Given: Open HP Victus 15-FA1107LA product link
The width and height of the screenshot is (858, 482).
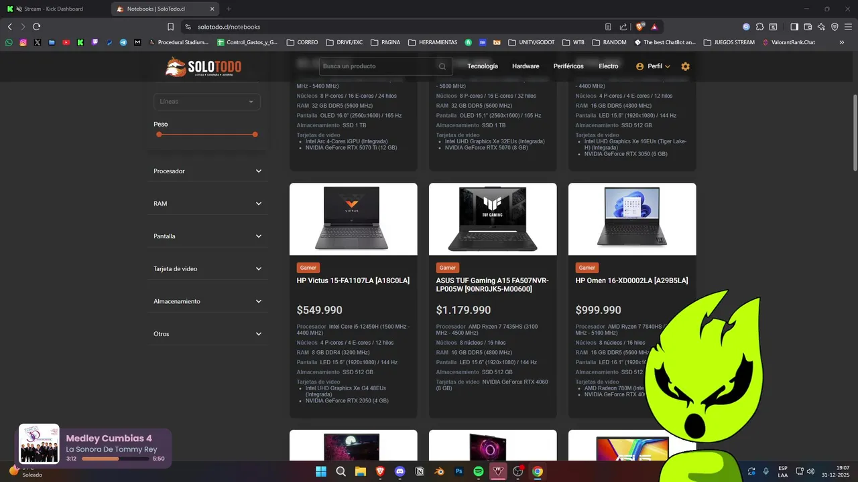Looking at the screenshot, I should (x=353, y=280).
